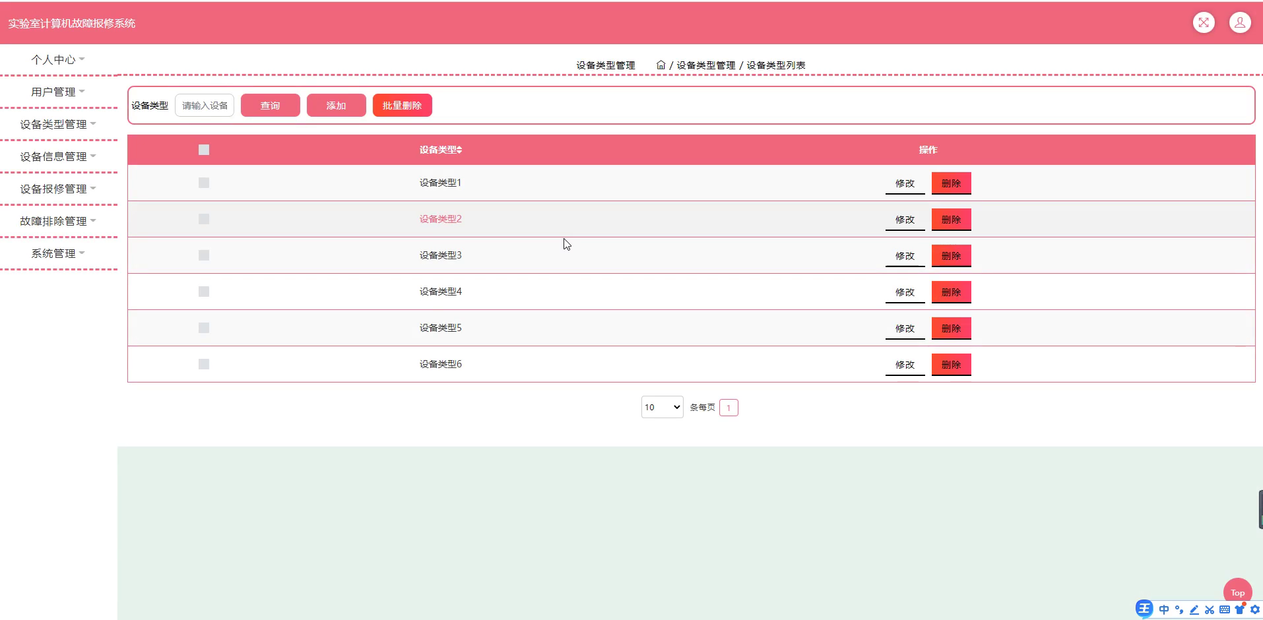Focus the 设备类型 search input field
The image size is (1263, 620).
click(205, 106)
